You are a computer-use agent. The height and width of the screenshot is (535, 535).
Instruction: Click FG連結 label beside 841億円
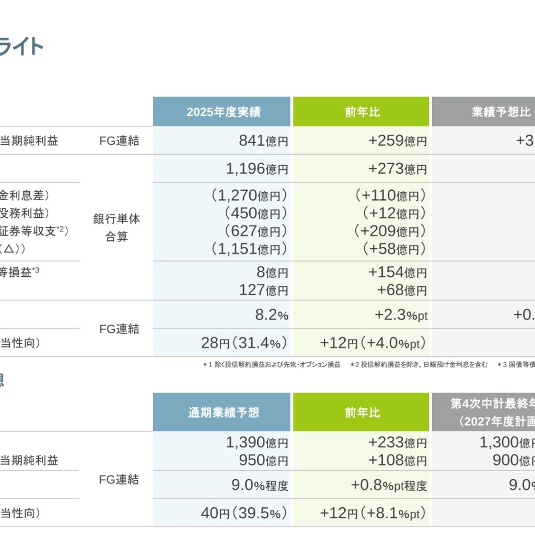[119, 141]
